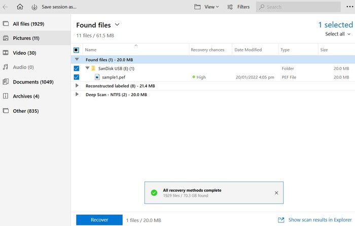Expand the Reconstructed labeled group
The image size is (355, 226).
77,86
